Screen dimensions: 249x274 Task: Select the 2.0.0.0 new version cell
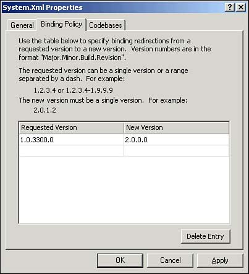pos(176,140)
